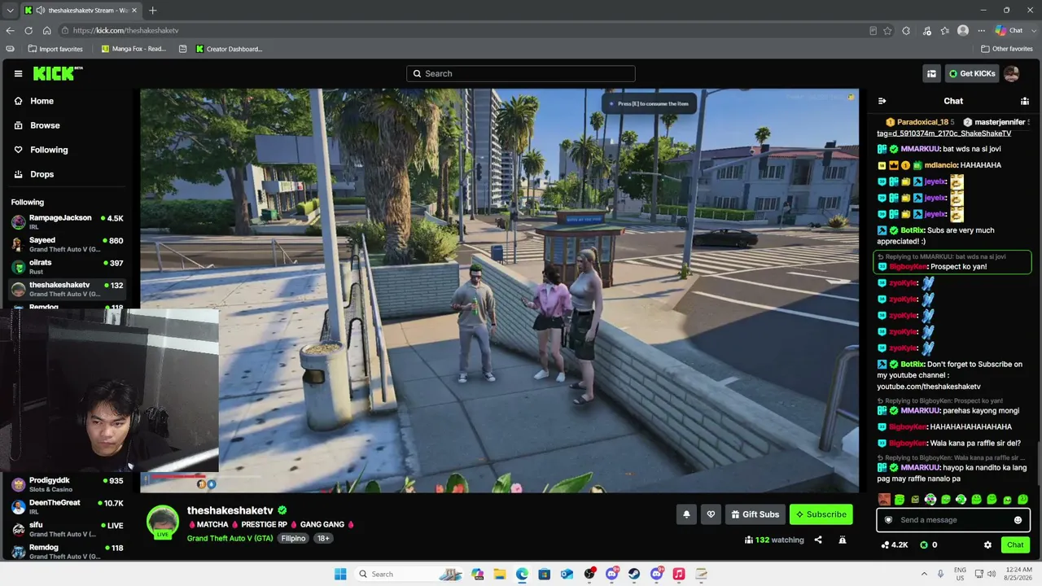Click the browser Back arrow

click(10, 30)
